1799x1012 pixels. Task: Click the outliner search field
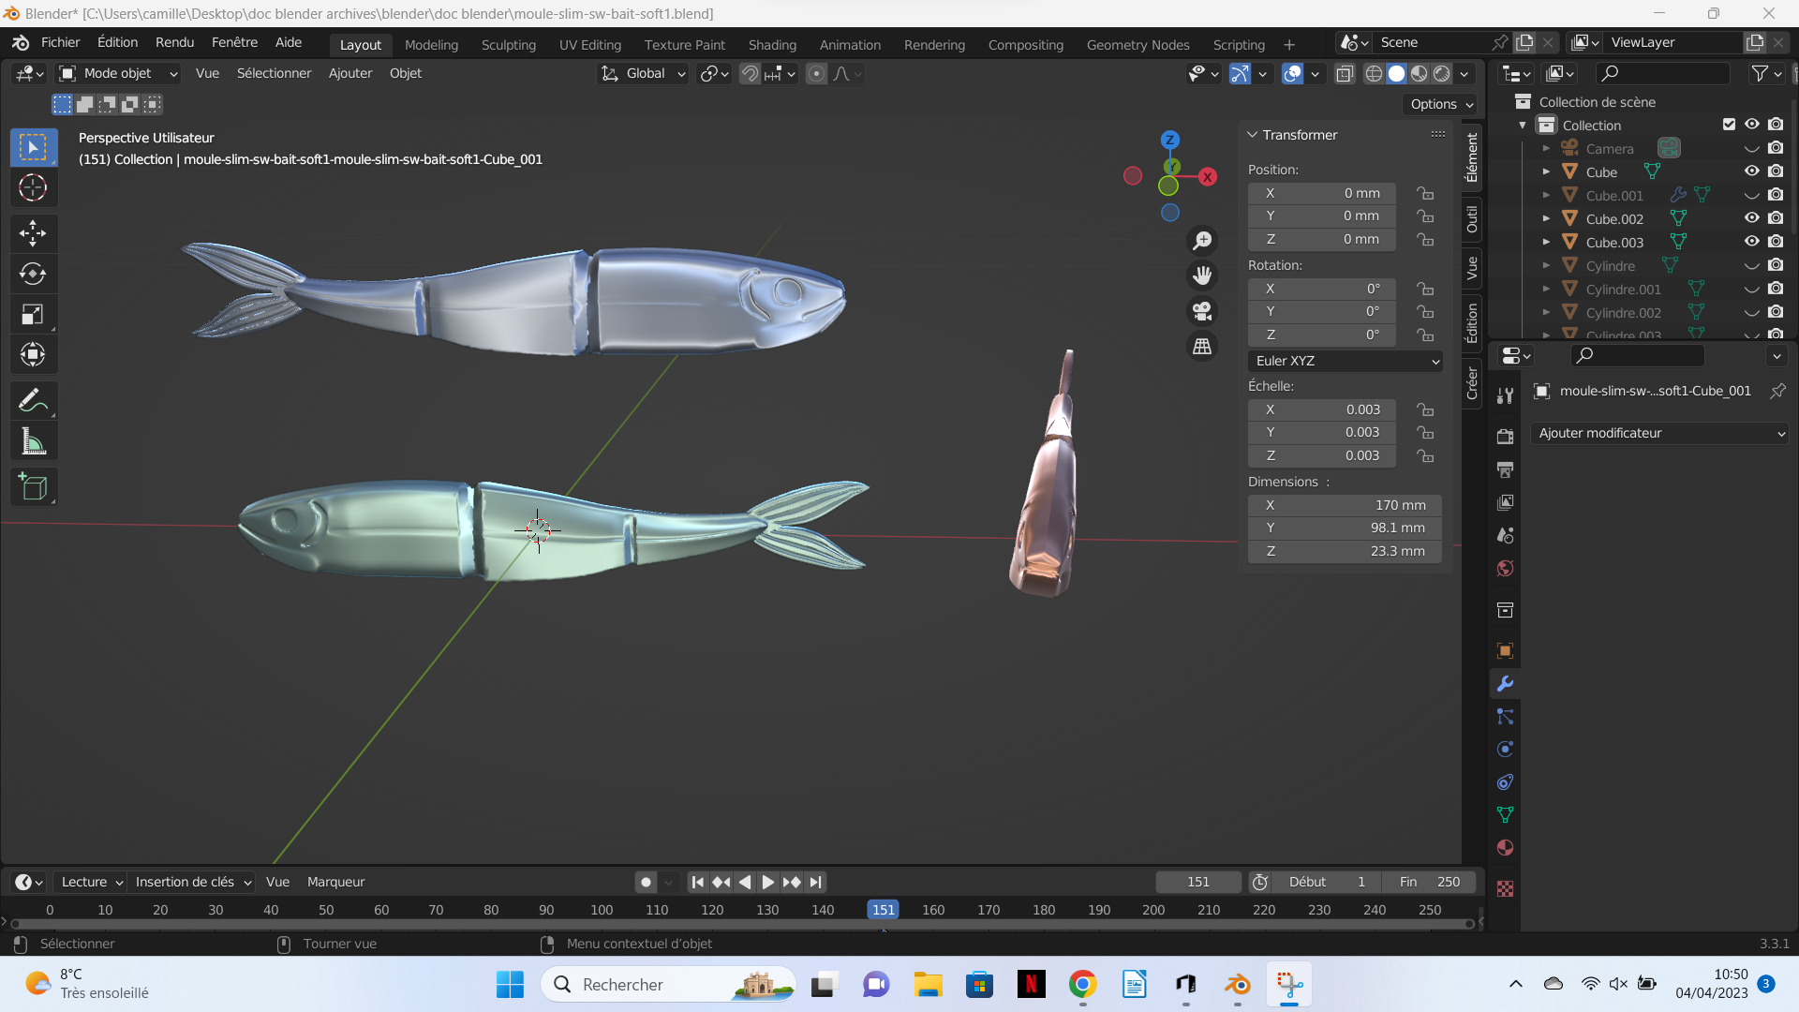pos(1662,73)
